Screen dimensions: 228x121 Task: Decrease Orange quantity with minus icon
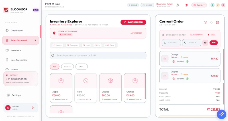pos(174,61)
